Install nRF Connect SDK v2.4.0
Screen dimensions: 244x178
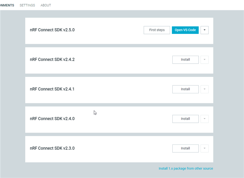[186, 119]
